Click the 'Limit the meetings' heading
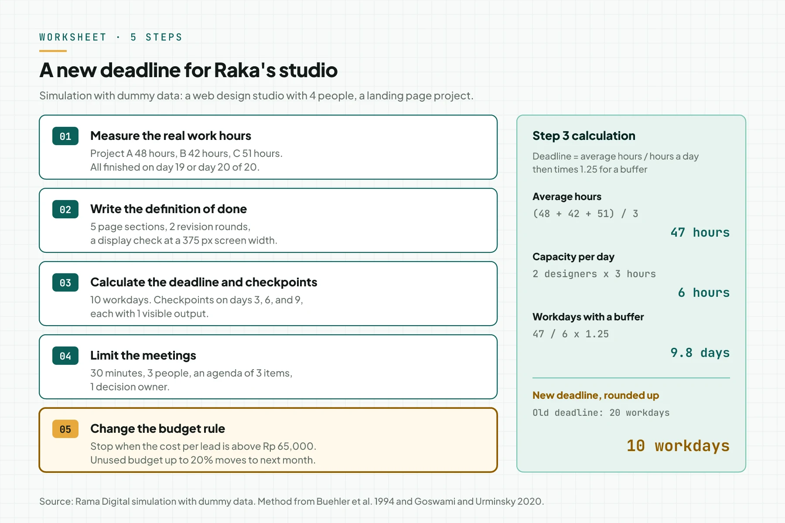This screenshot has width=785, height=523. tap(143, 356)
